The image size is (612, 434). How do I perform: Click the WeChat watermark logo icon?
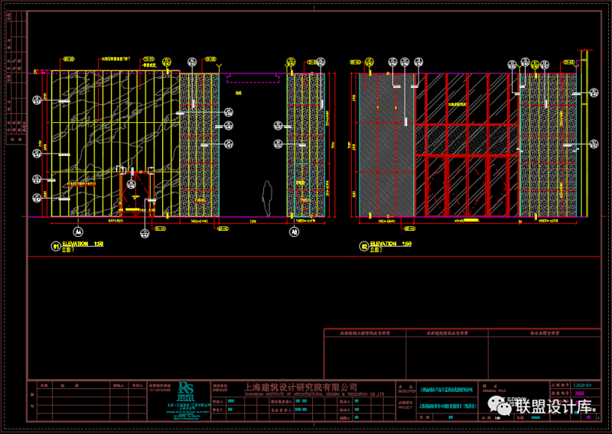[x=497, y=403]
